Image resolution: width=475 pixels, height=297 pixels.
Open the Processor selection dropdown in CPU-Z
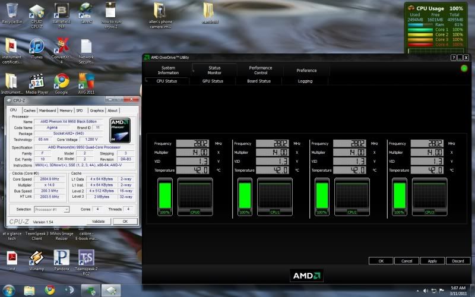pos(52,210)
